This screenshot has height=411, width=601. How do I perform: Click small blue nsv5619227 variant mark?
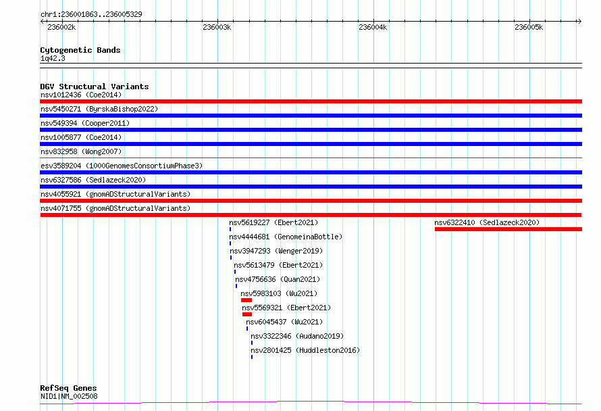[230, 229]
